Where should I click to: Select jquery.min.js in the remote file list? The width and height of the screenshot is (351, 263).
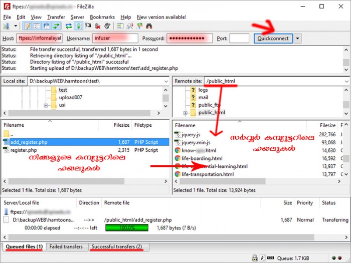(196, 142)
